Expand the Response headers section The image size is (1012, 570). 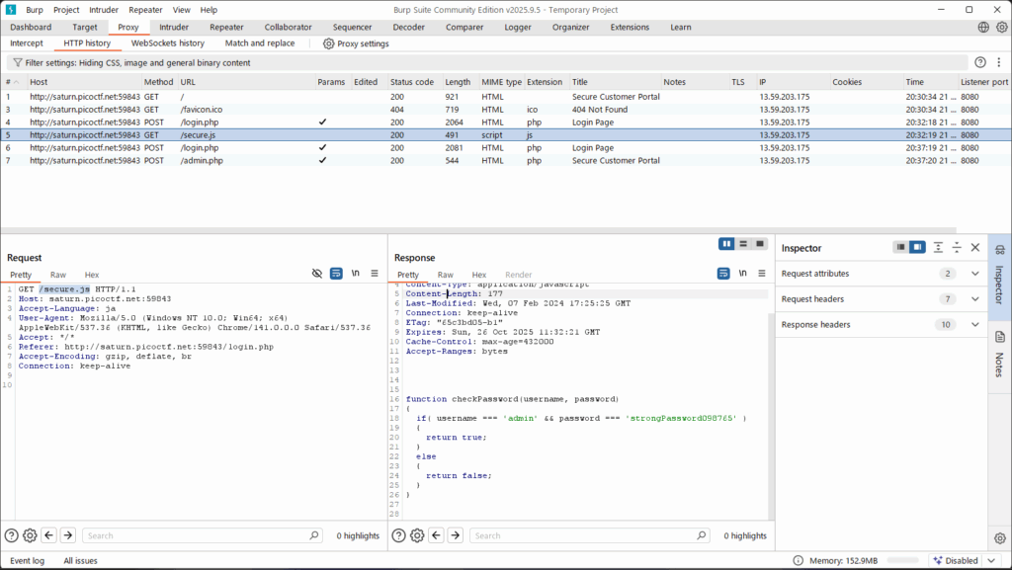pyautogui.click(x=975, y=324)
